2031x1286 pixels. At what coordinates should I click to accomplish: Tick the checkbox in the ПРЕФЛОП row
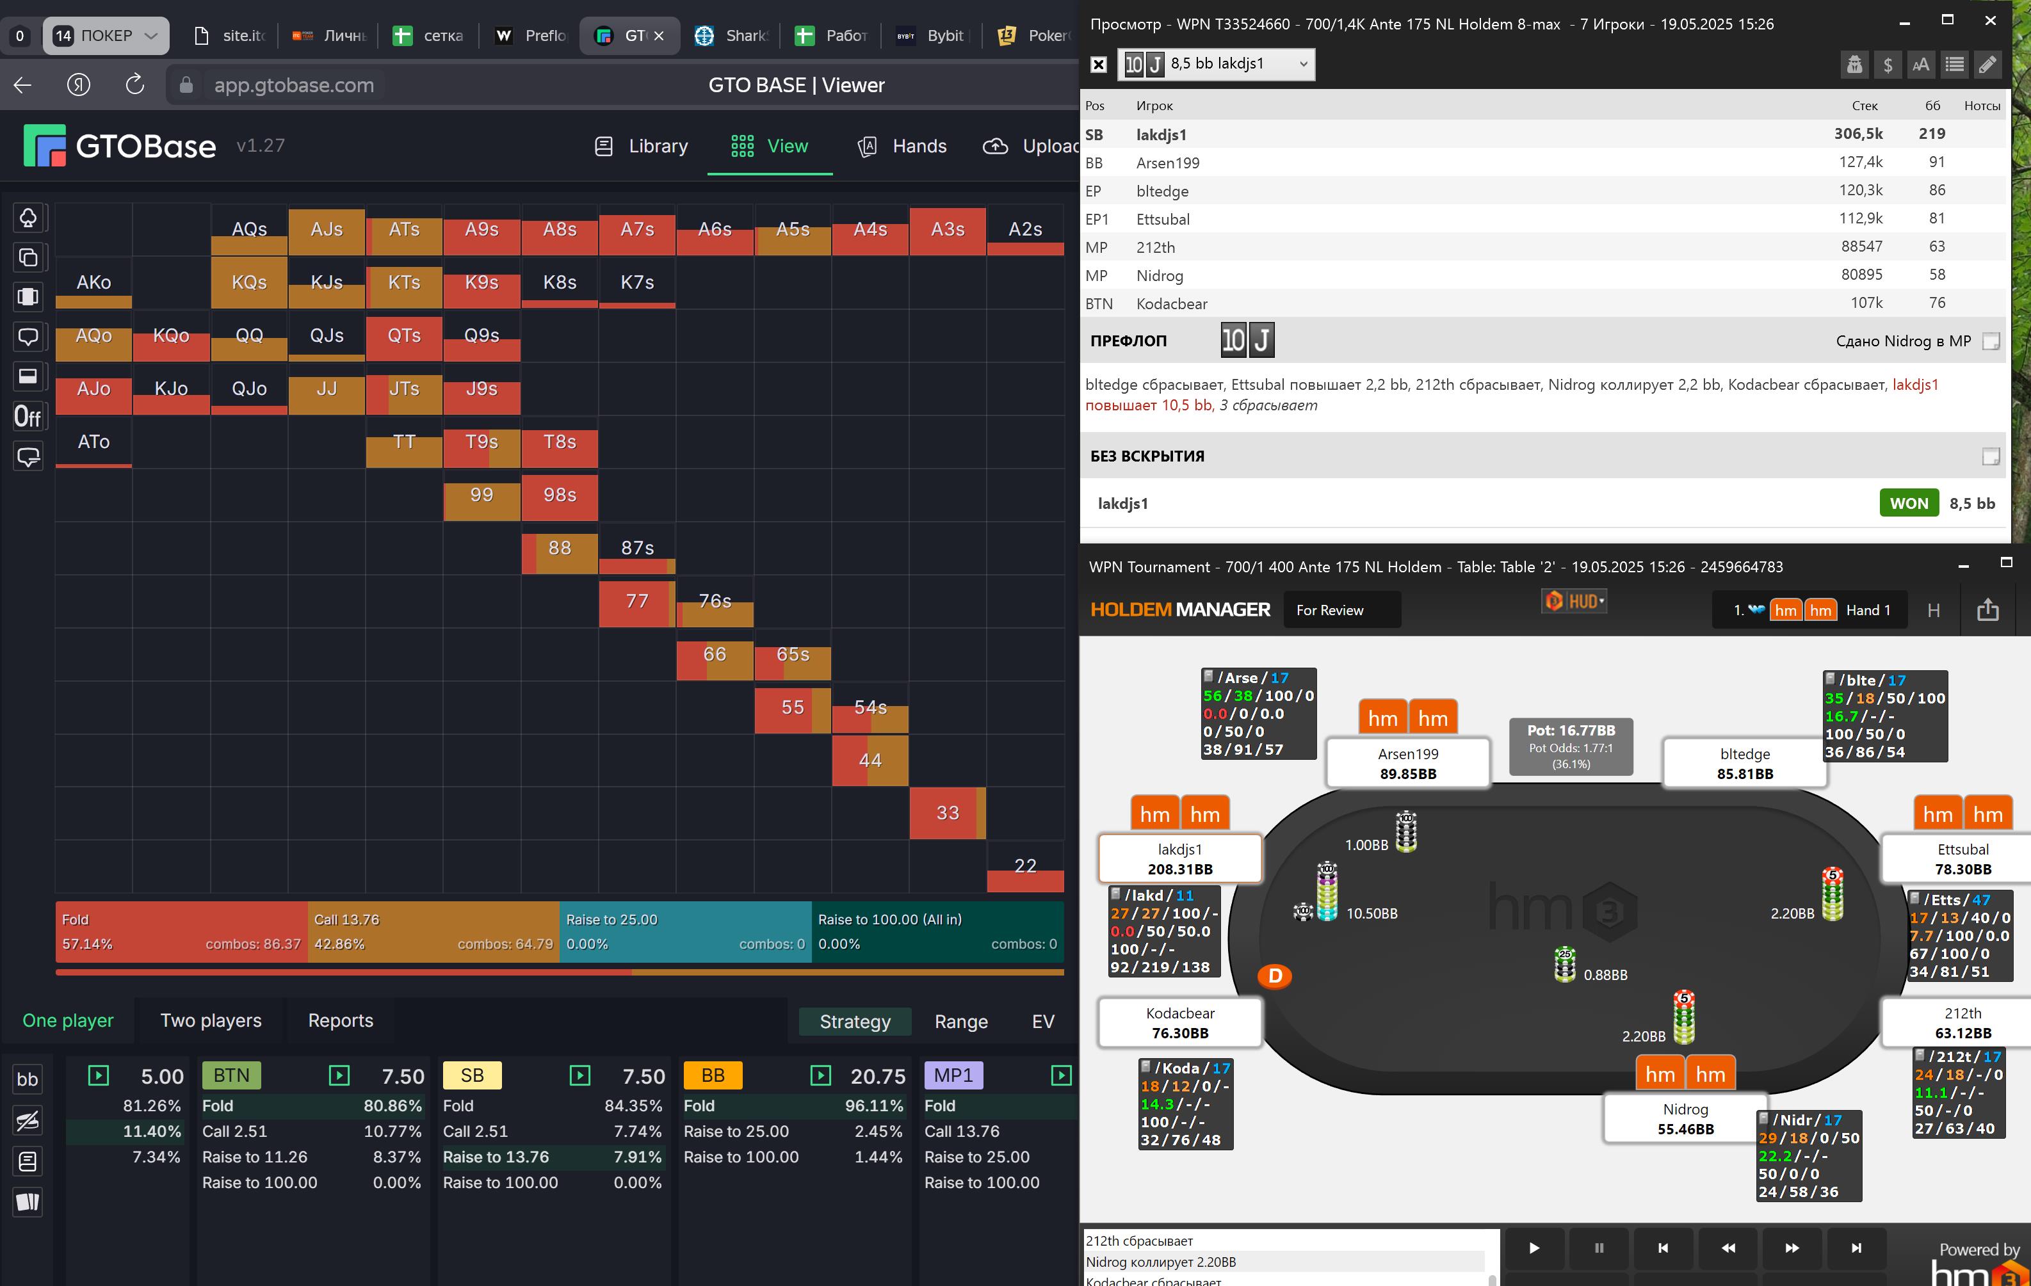[x=1991, y=342]
